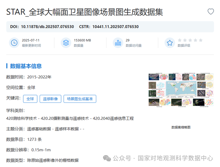The height and width of the screenshot is (167, 220).
Task: Select the 遥感影像 keyword tag
Action: click(x=50, y=99)
